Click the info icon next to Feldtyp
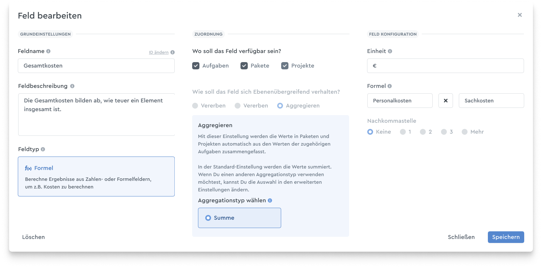This screenshot has height=268, width=542. (43, 149)
